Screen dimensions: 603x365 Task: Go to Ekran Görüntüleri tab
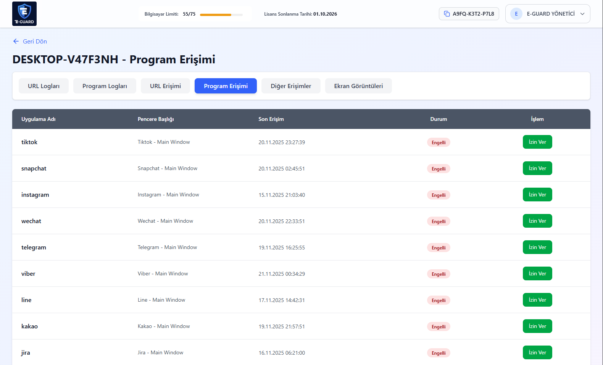coord(358,86)
